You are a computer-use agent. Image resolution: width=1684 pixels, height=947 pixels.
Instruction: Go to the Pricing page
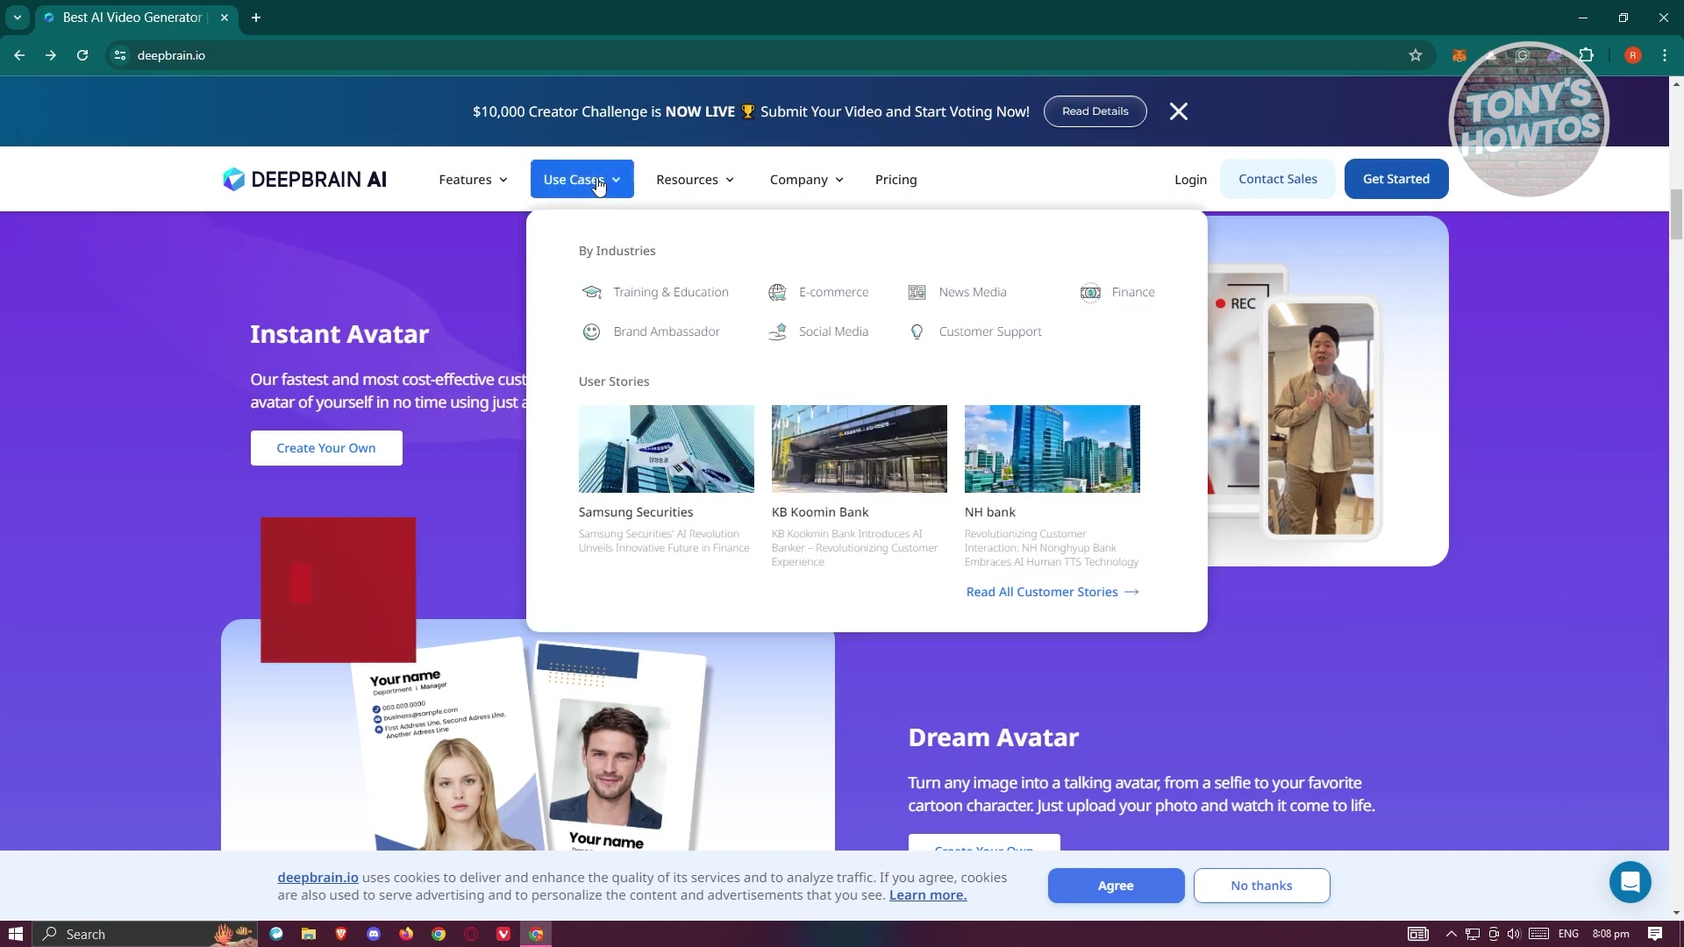click(896, 180)
